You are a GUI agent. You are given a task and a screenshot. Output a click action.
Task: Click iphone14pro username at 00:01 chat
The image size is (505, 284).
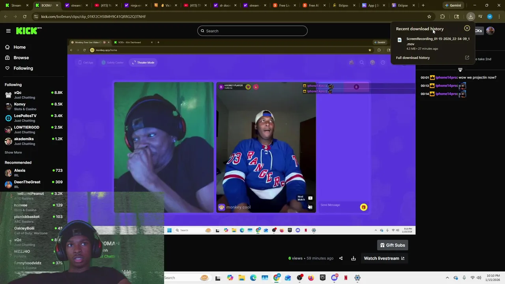[446, 77]
